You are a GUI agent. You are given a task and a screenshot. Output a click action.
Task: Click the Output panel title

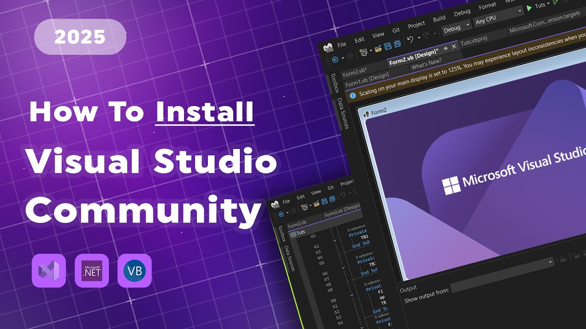pos(408,289)
